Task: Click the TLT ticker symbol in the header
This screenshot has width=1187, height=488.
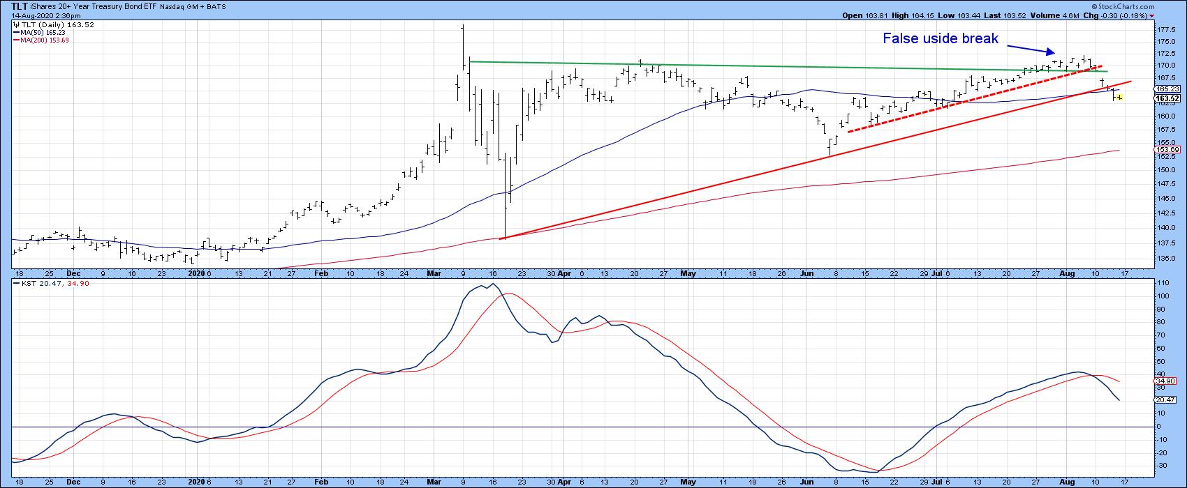Action: tap(21, 6)
